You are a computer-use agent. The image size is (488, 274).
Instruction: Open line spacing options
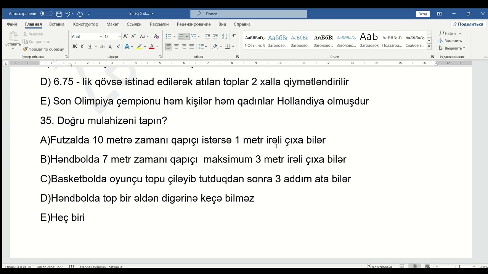(x=202, y=46)
